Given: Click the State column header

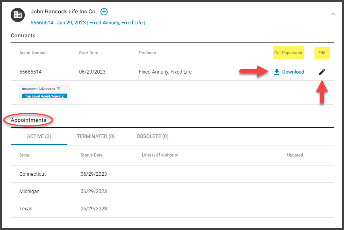Looking at the screenshot, I should coord(24,155).
